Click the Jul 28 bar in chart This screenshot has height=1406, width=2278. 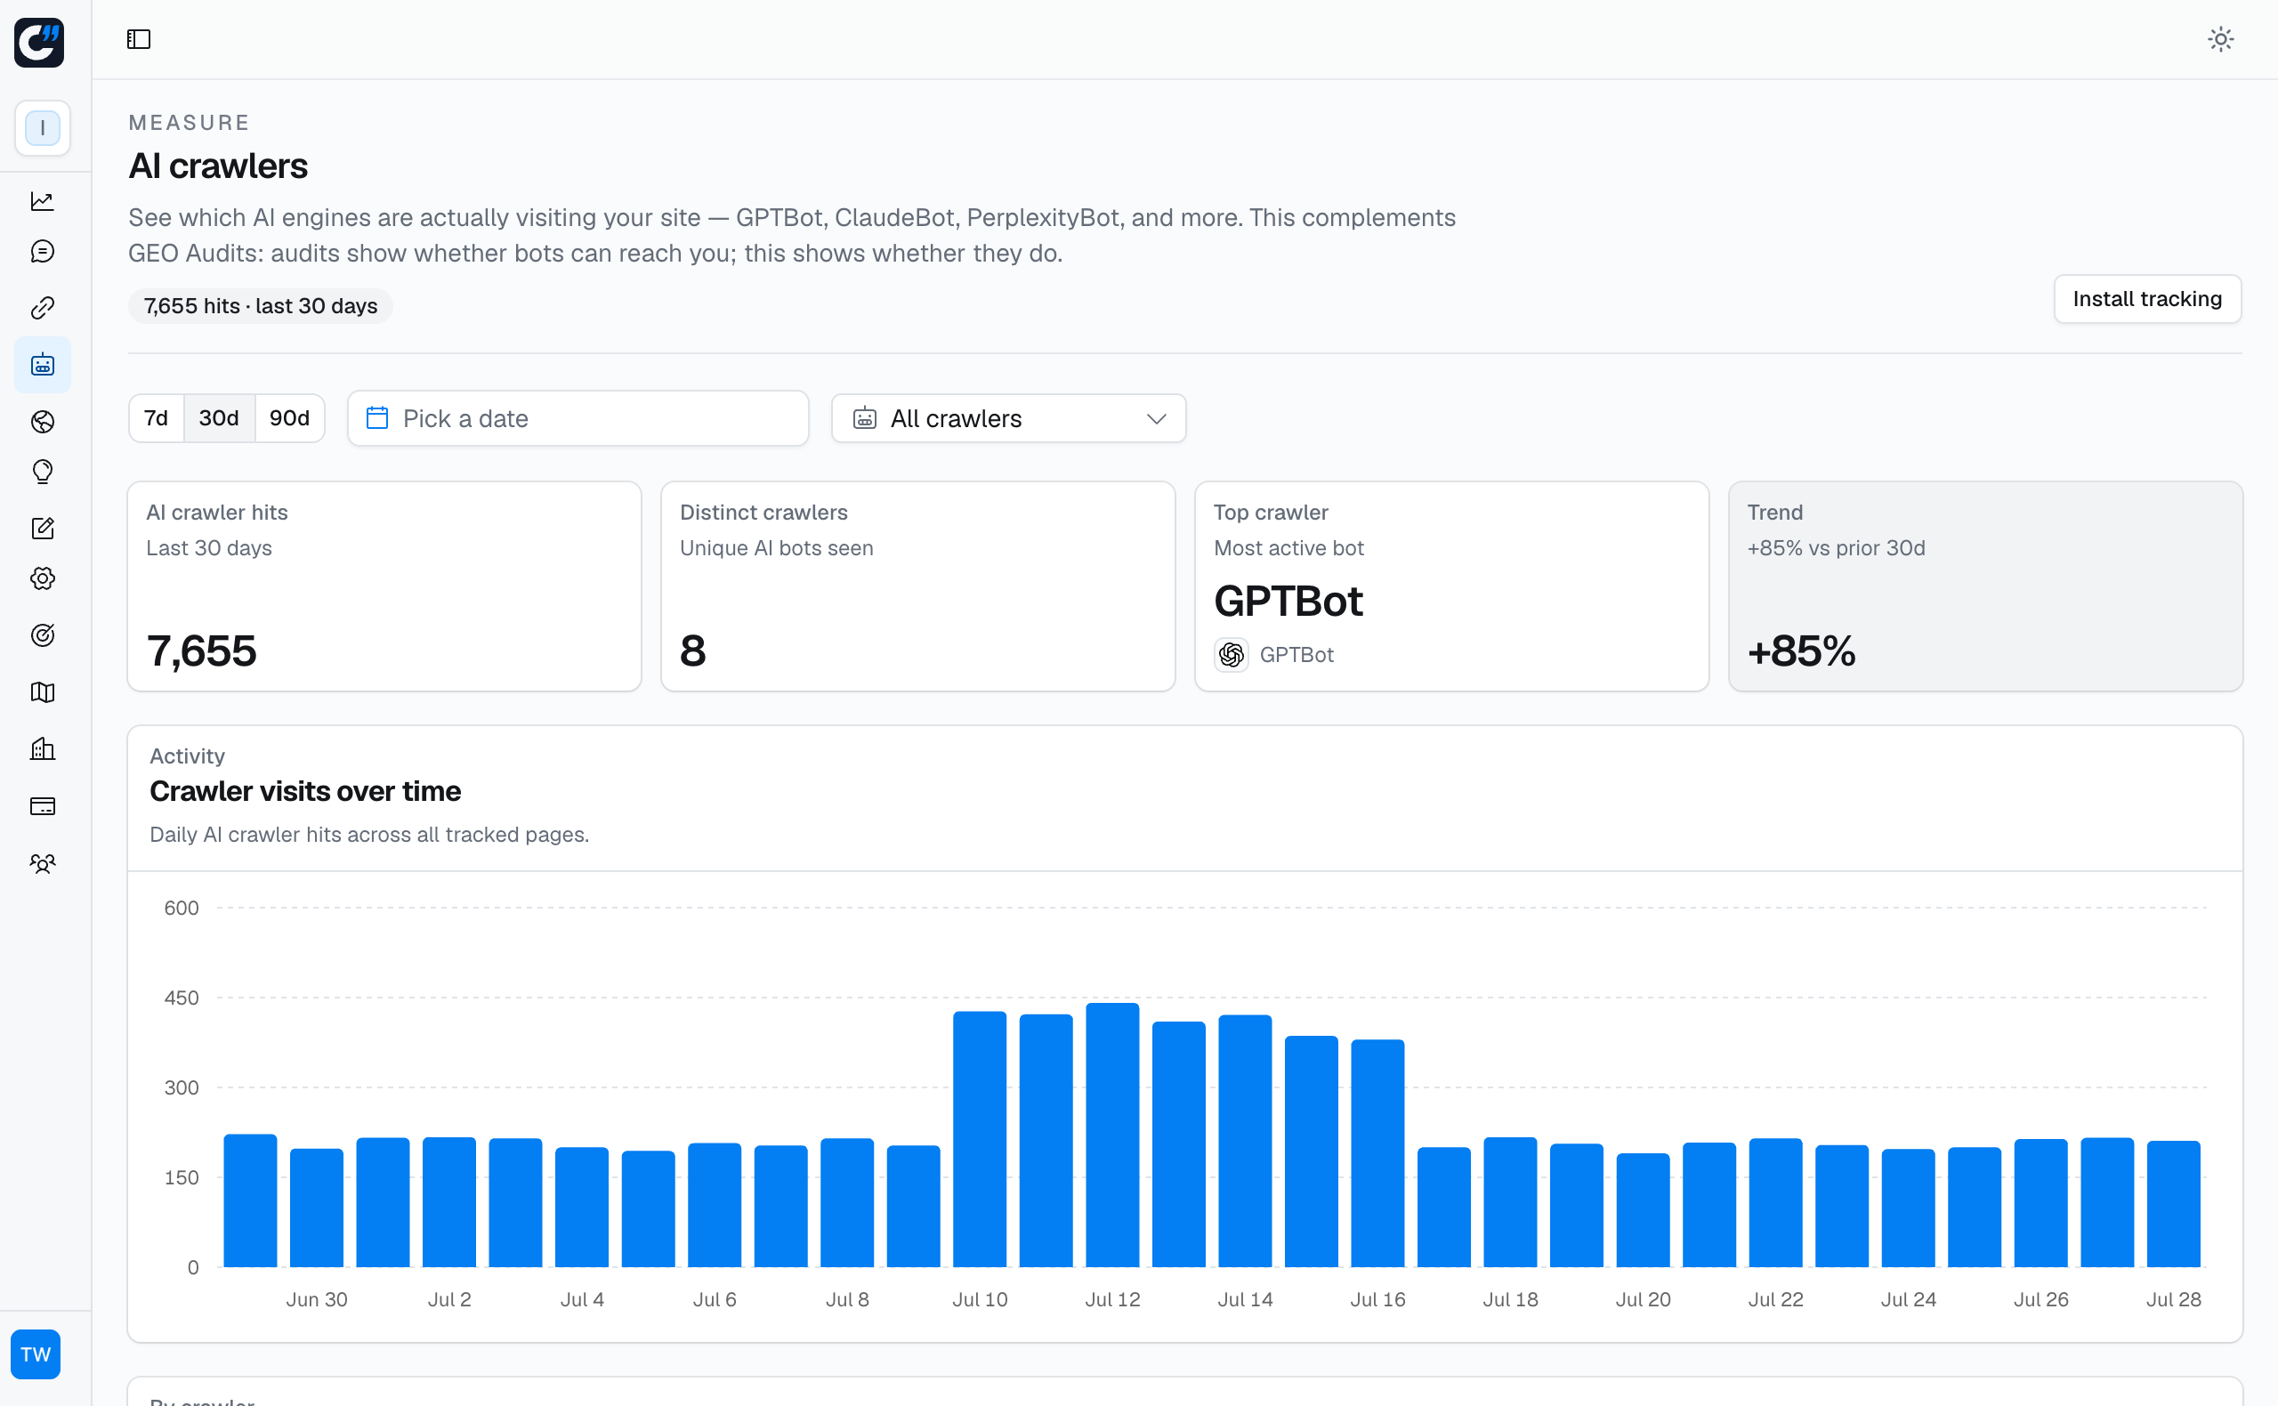click(2173, 1203)
